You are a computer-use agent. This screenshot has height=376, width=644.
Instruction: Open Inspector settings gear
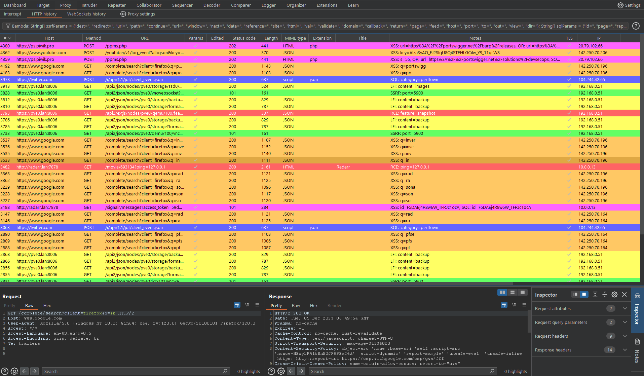pos(614,294)
